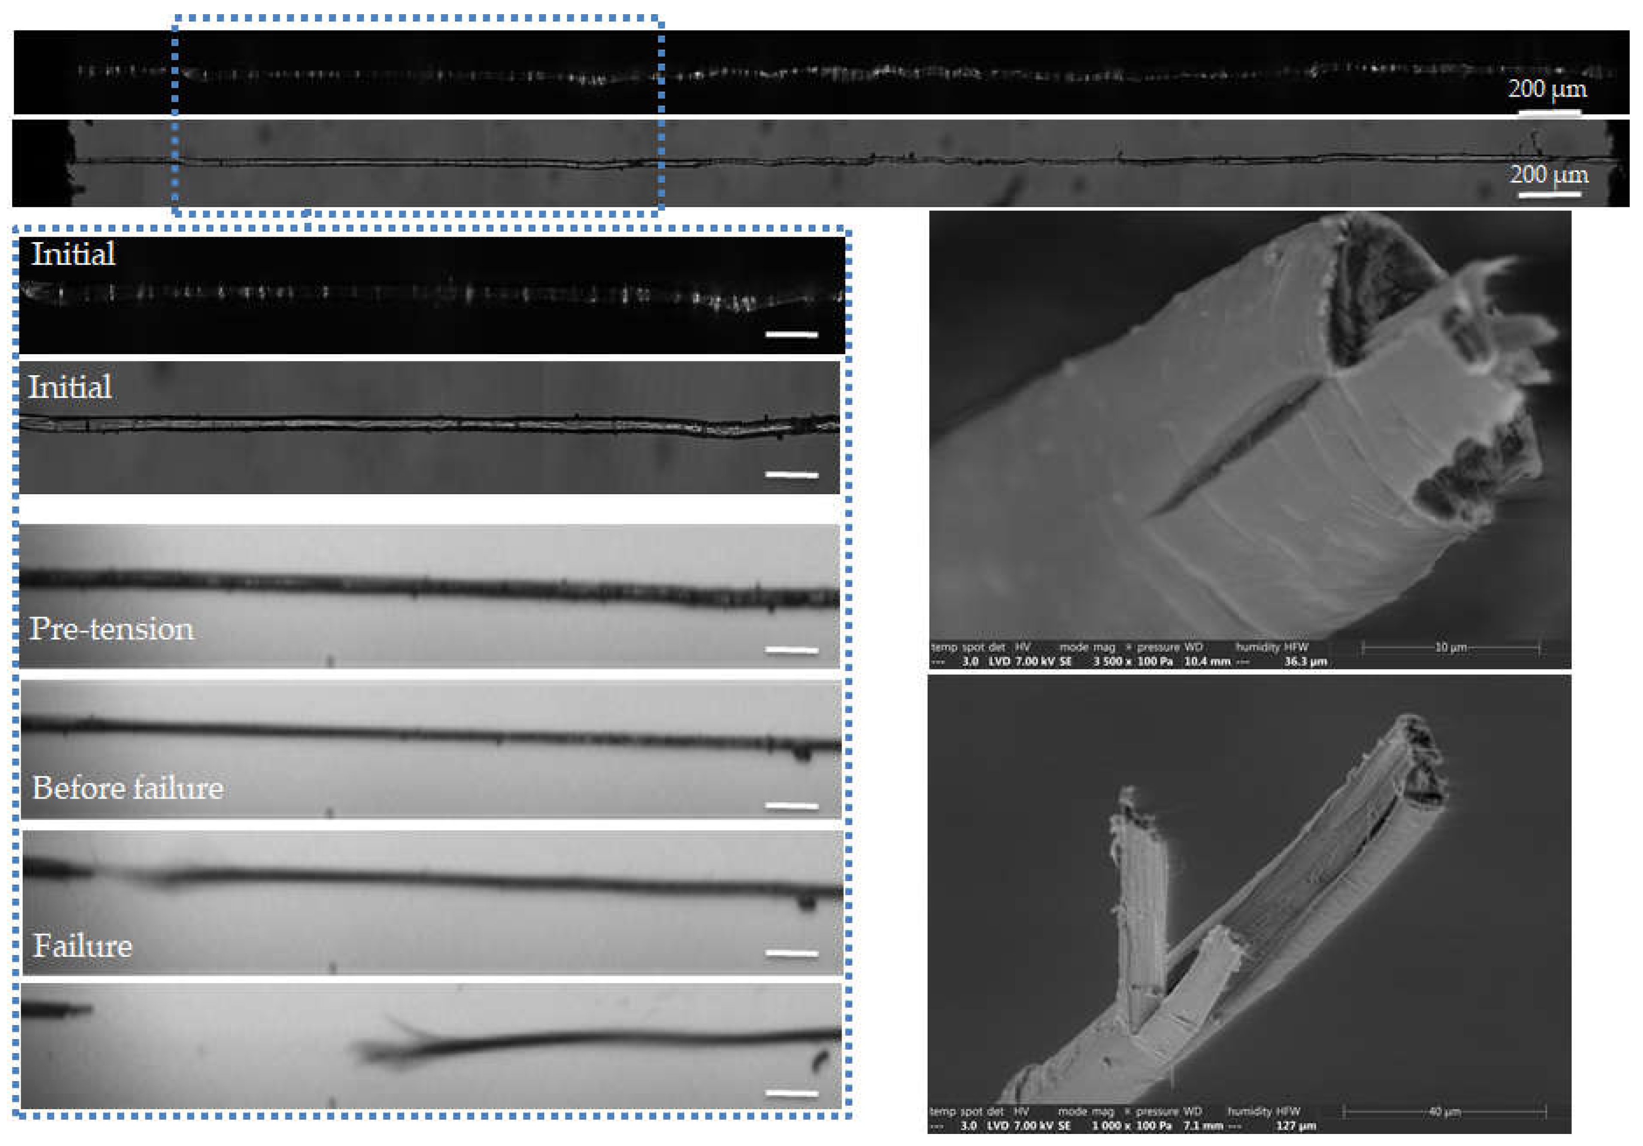This screenshot has width=1643, height=1146.
Task: Expand the SEM metadata info bar
Action: click(x=1145, y=655)
